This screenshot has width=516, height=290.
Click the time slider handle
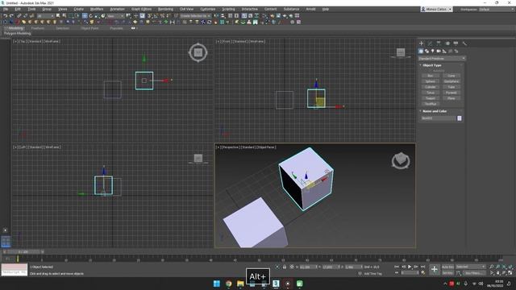coord(23,252)
